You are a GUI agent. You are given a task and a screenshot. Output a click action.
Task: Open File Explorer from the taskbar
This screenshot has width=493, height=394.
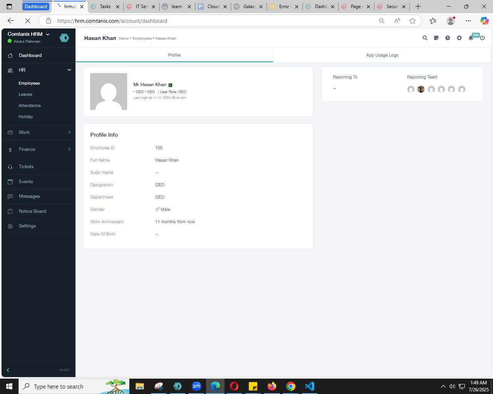(139, 386)
